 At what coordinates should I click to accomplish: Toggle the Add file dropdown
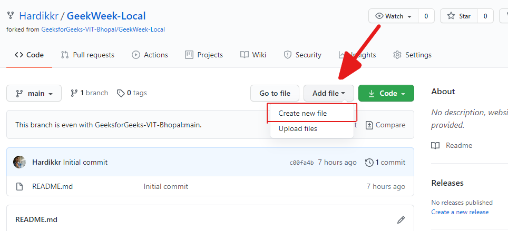point(328,93)
